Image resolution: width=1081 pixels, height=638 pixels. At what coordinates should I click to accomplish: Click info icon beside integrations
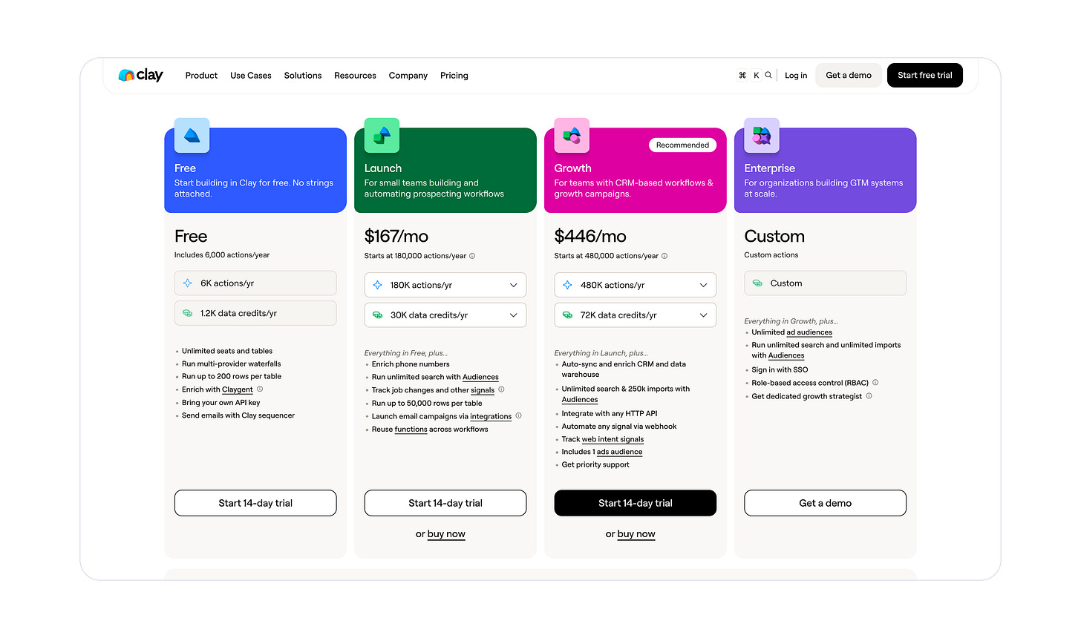click(x=518, y=415)
